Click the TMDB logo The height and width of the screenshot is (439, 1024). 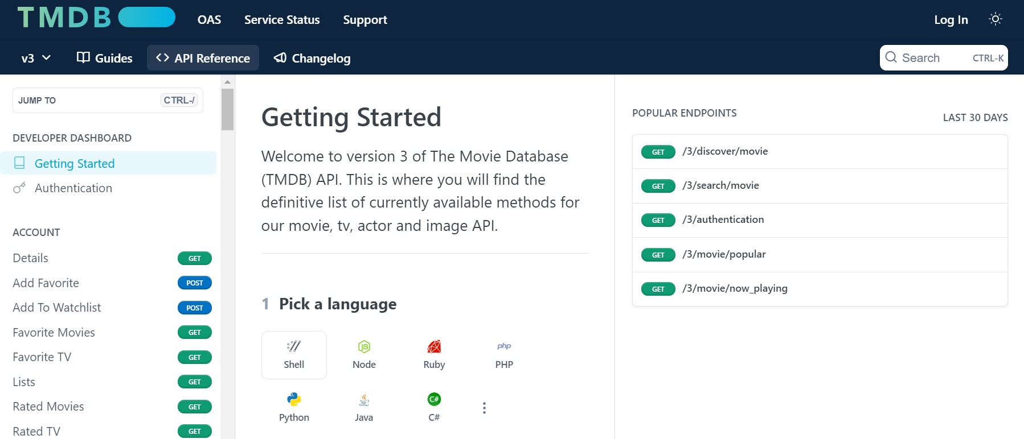96,17
